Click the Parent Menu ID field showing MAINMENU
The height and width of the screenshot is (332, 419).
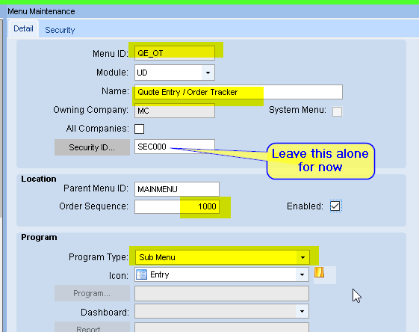click(x=177, y=189)
